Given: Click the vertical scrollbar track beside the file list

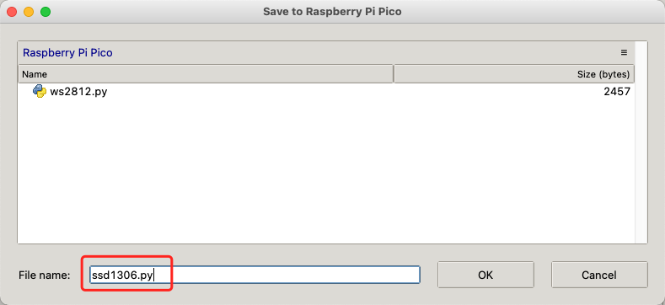Looking at the screenshot, I should (x=641, y=142).
